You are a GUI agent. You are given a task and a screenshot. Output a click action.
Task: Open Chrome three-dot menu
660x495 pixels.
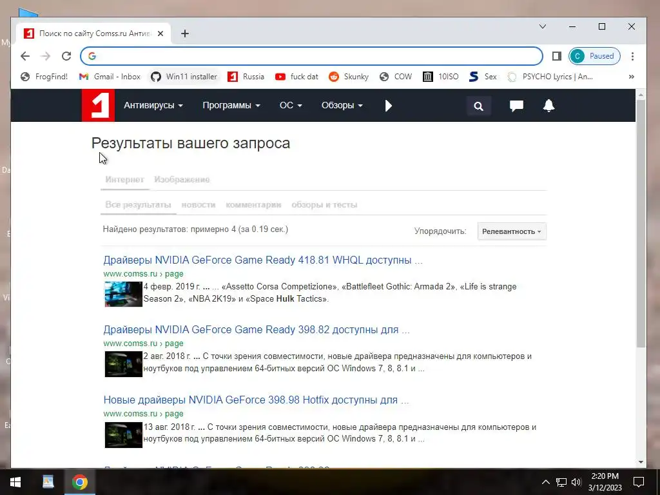(x=632, y=56)
